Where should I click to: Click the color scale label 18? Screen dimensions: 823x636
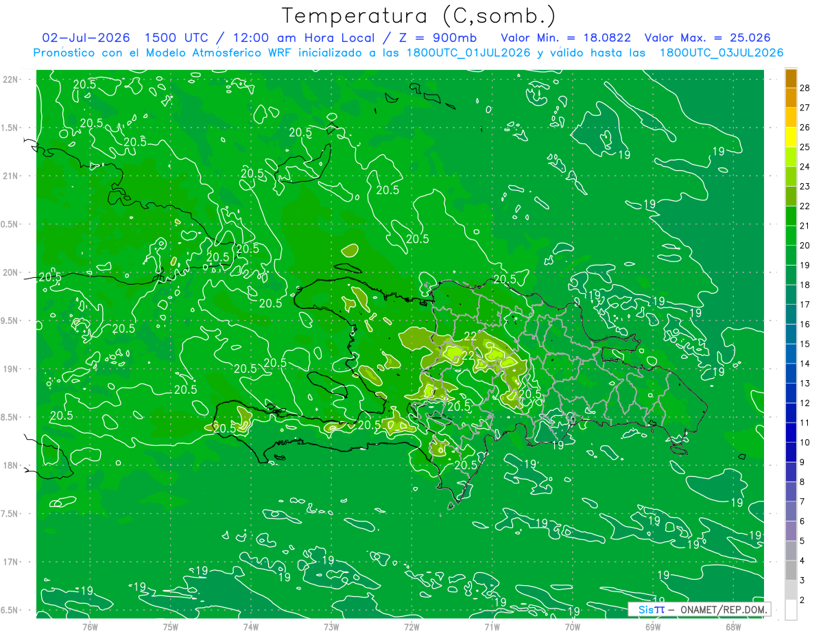pyautogui.click(x=805, y=285)
